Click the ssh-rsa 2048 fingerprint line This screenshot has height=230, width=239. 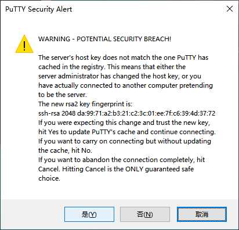pos(126,113)
